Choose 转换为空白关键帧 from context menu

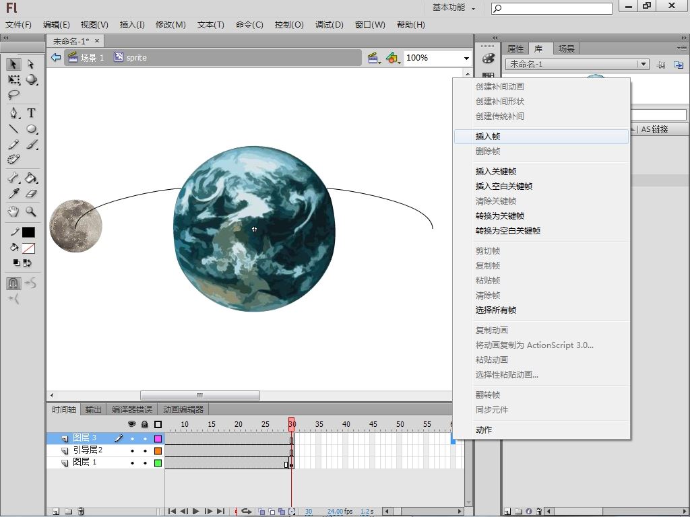(541, 231)
